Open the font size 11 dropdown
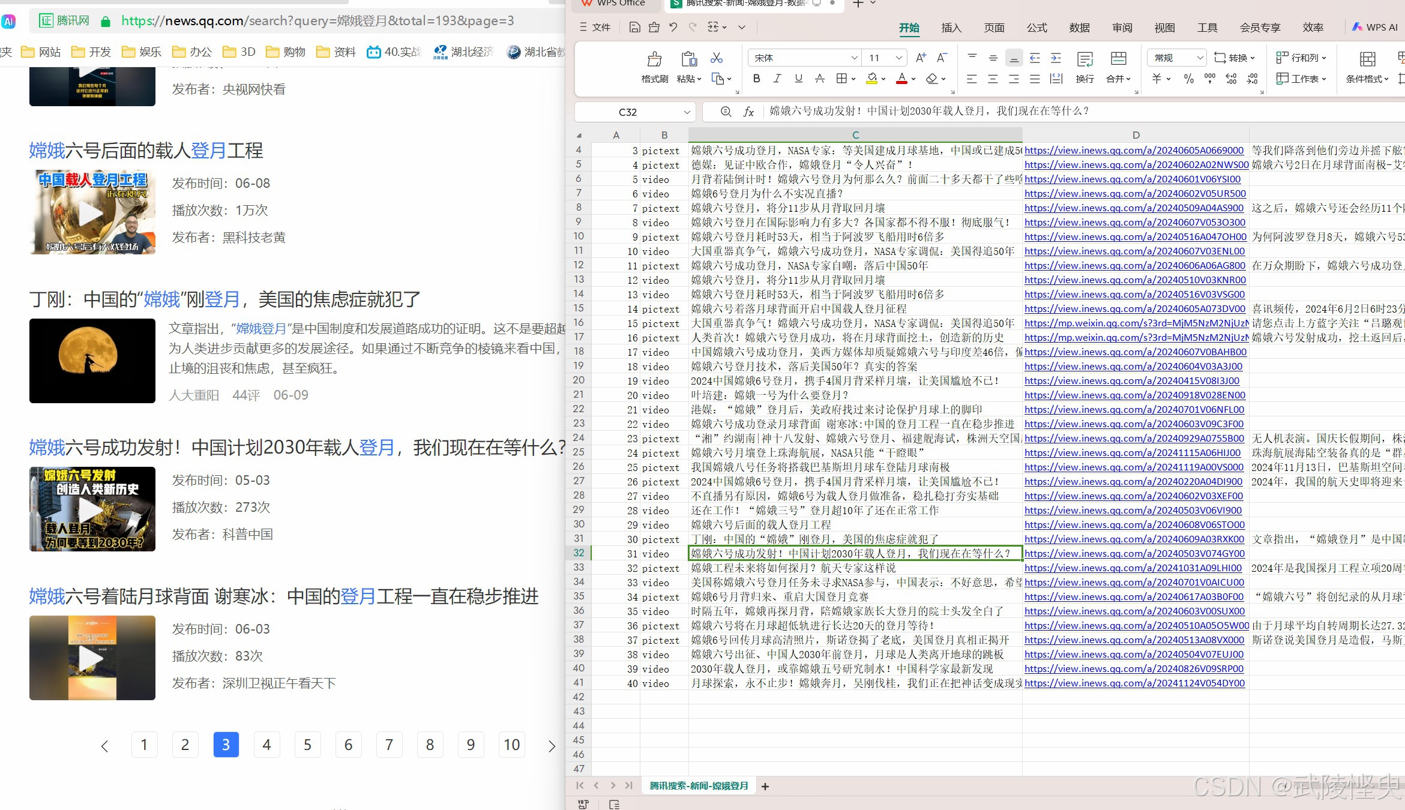The height and width of the screenshot is (810, 1405). [x=898, y=58]
